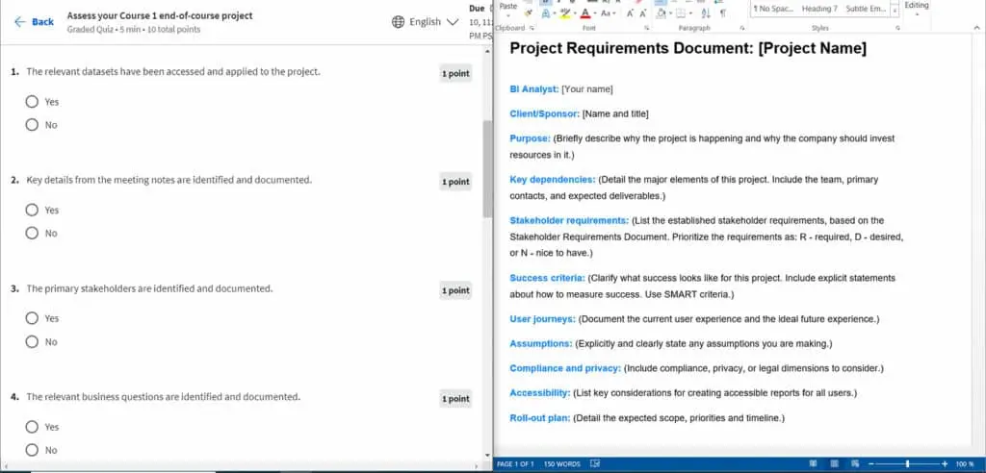
Task: Click the Shrink Font icon
Action: pos(642,13)
